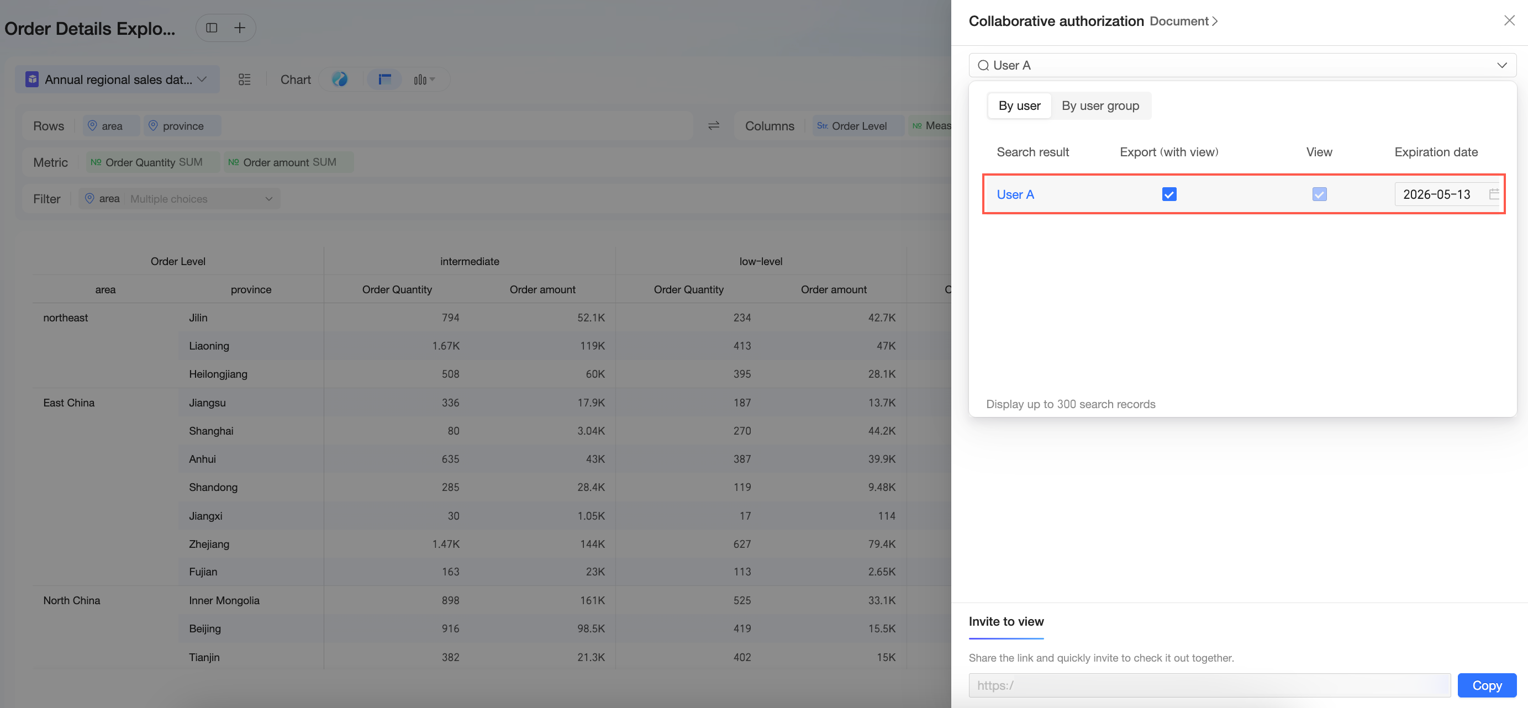Click the panel layout icon beside title
This screenshot has width=1528, height=708.
point(211,28)
